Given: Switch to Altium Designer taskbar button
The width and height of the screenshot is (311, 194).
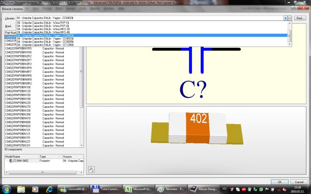Looking at the screenshot, I should 203,189.
